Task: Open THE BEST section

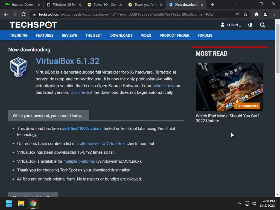Action: (x=94, y=35)
